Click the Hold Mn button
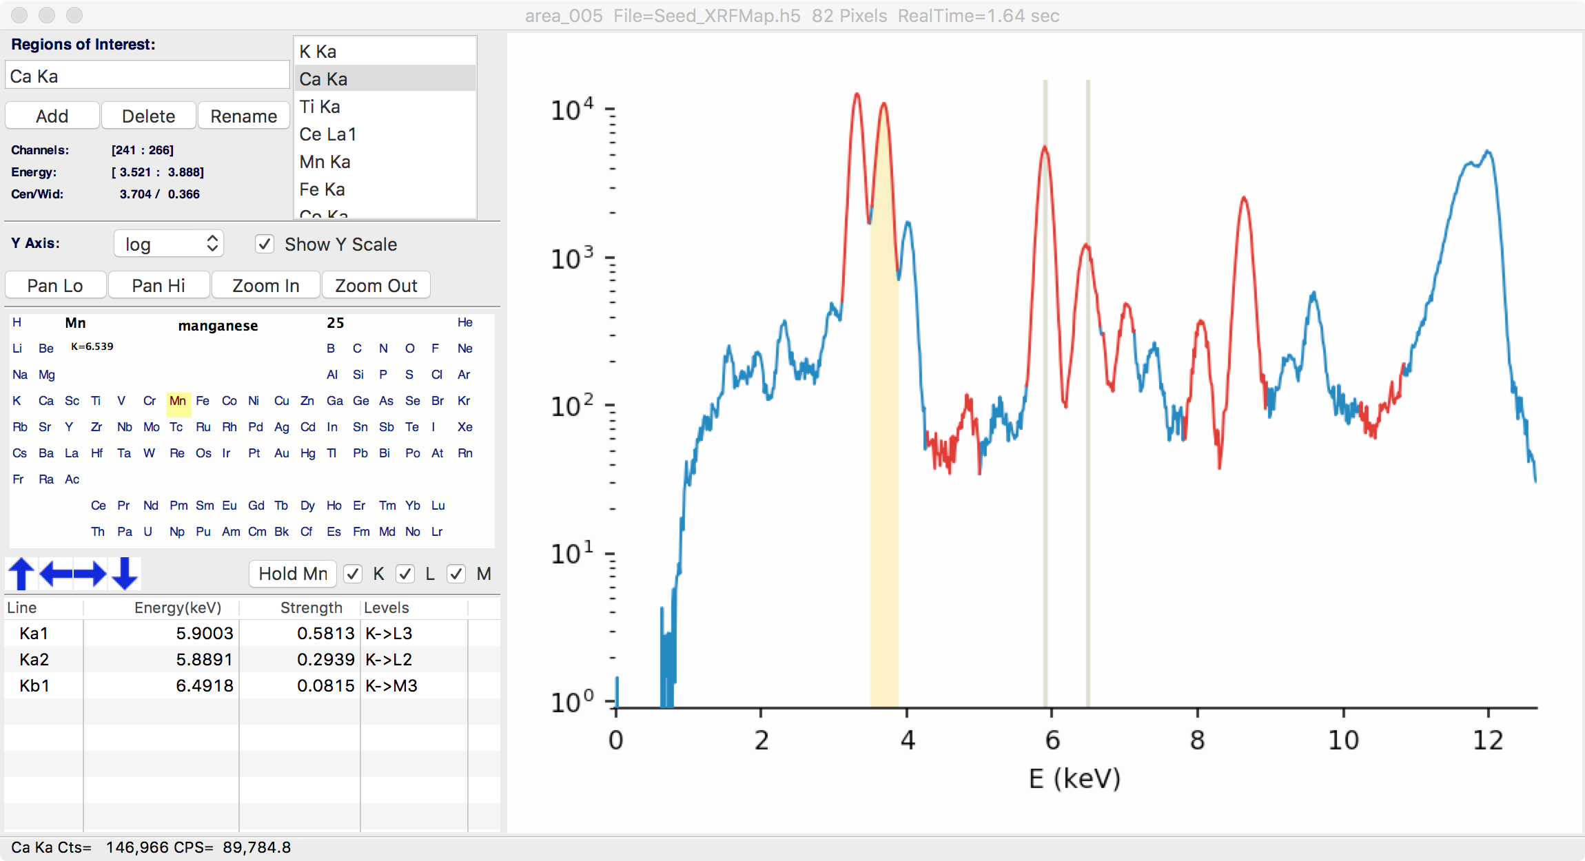 tap(293, 574)
